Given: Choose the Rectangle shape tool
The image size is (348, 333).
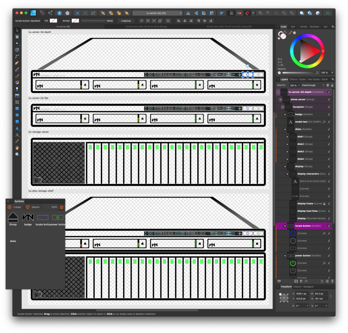Looking at the screenshot, I should pos(17,109).
